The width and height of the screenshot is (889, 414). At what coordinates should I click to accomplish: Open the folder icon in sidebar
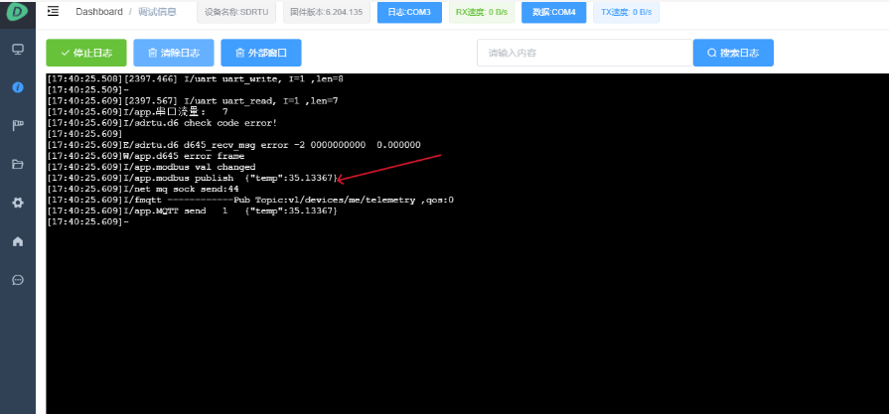(x=17, y=164)
